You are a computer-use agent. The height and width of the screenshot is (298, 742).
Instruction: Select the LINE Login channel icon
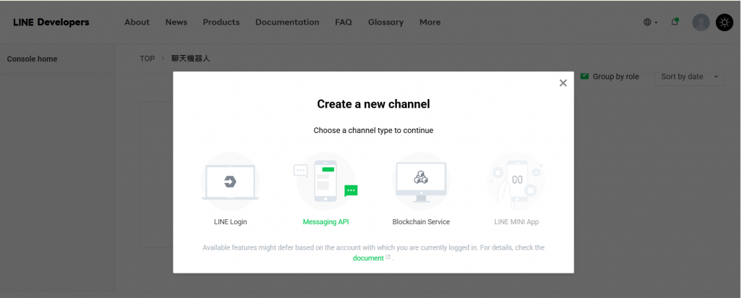point(230,182)
